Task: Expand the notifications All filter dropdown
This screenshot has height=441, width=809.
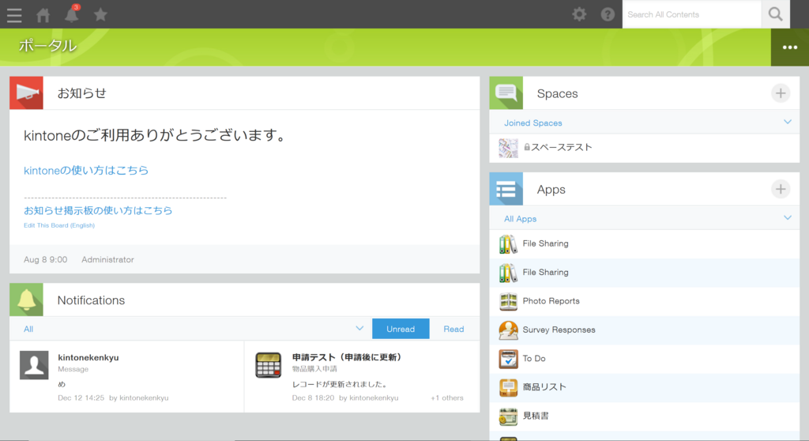Action: click(359, 329)
